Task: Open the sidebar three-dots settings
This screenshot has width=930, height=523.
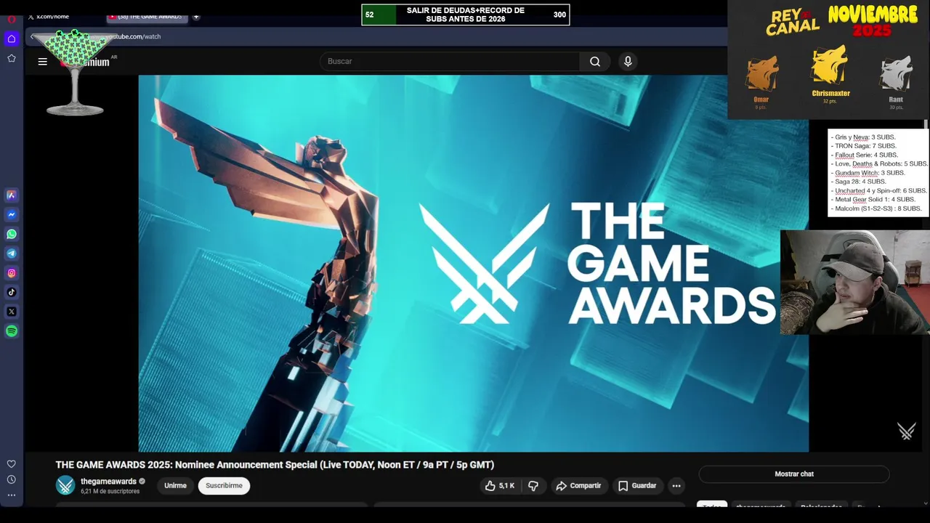Action: click(12, 495)
